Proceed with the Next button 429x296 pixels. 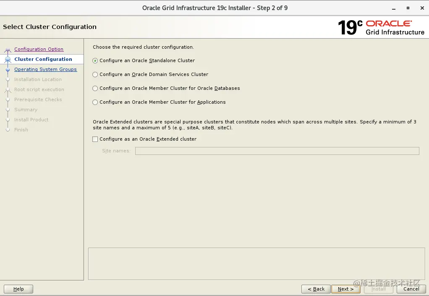(x=345, y=289)
